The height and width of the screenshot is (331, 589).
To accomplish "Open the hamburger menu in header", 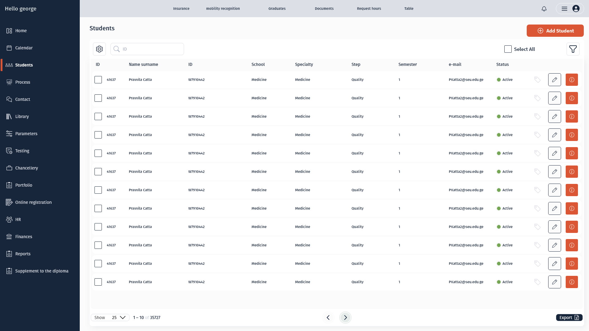I will pos(564,9).
